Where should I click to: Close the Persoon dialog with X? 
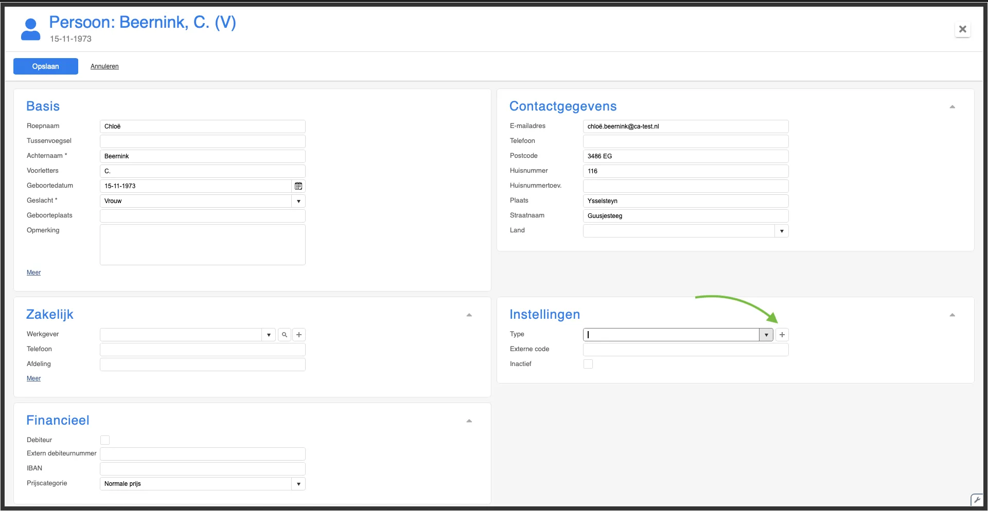pos(963,29)
